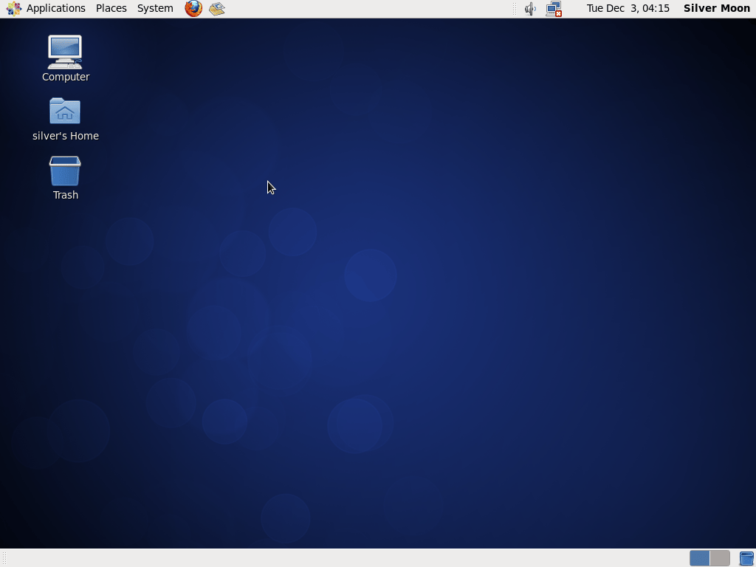Expand the Silver Moon user menu
The height and width of the screenshot is (567, 756).
pos(716,9)
